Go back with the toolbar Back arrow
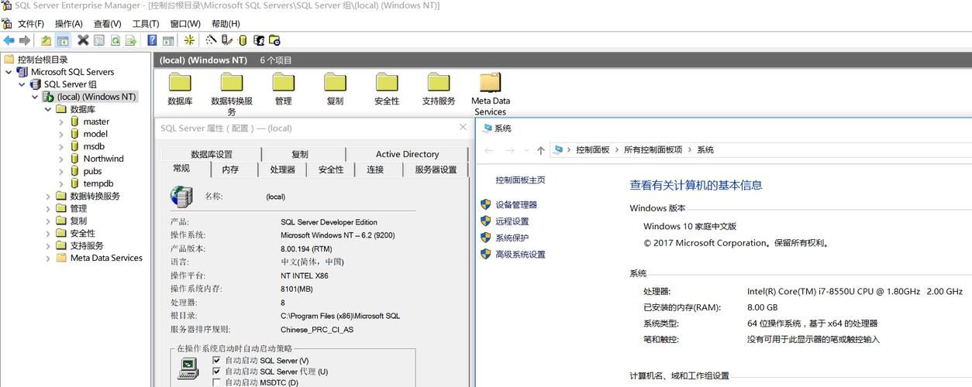 tap(9, 40)
